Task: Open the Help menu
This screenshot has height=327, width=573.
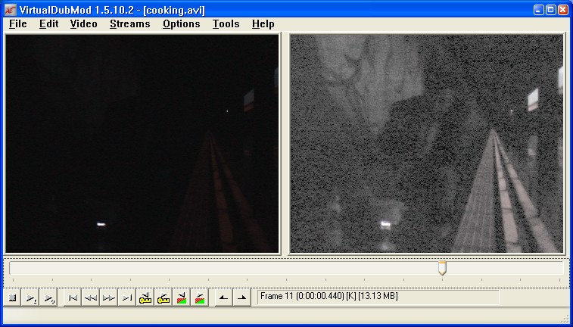Action: [263, 24]
